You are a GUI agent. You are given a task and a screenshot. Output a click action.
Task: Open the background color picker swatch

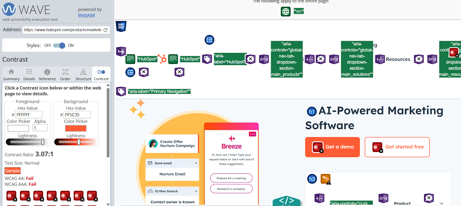(76, 128)
